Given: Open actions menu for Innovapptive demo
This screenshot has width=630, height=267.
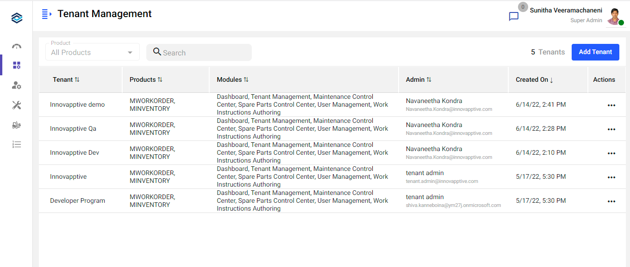Looking at the screenshot, I should tap(611, 105).
